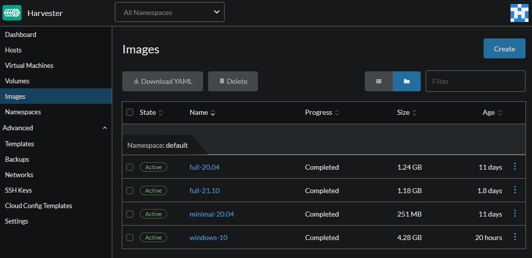
Task: Open the minimal-20.04 image link
Action: (x=212, y=214)
